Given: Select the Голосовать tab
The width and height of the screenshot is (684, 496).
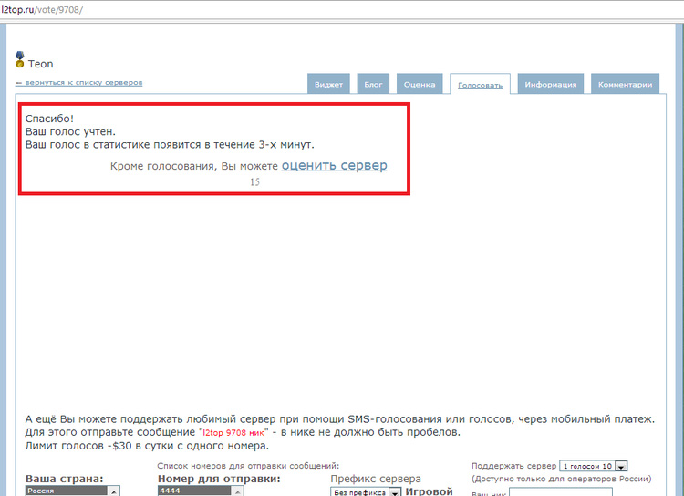Looking at the screenshot, I should point(480,84).
